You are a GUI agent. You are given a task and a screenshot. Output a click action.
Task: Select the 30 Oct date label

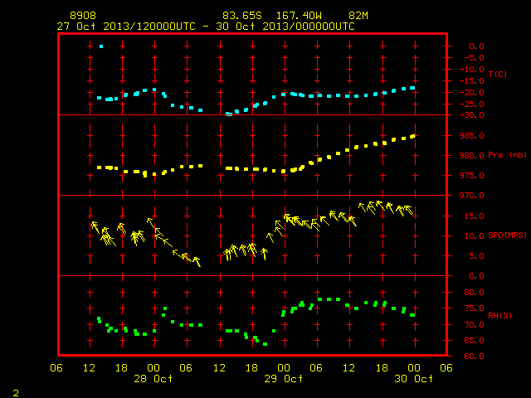click(x=413, y=378)
